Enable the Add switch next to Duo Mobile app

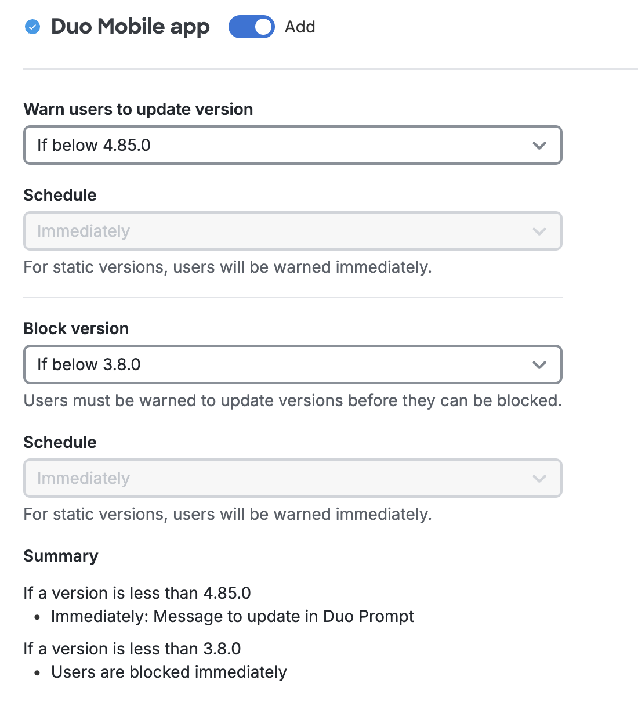252,27
